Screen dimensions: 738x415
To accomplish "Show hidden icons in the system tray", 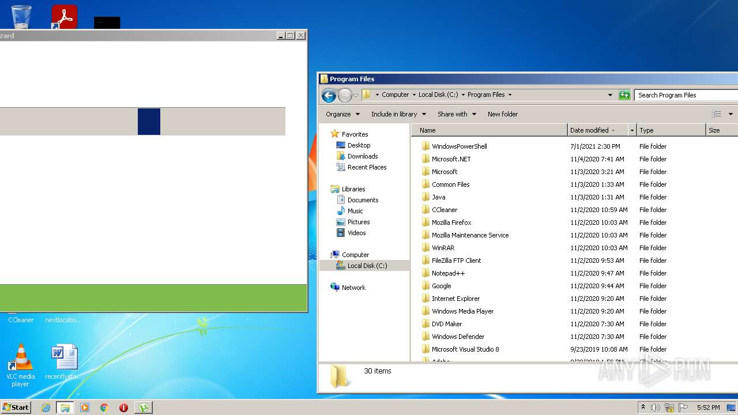I will click(643, 408).
